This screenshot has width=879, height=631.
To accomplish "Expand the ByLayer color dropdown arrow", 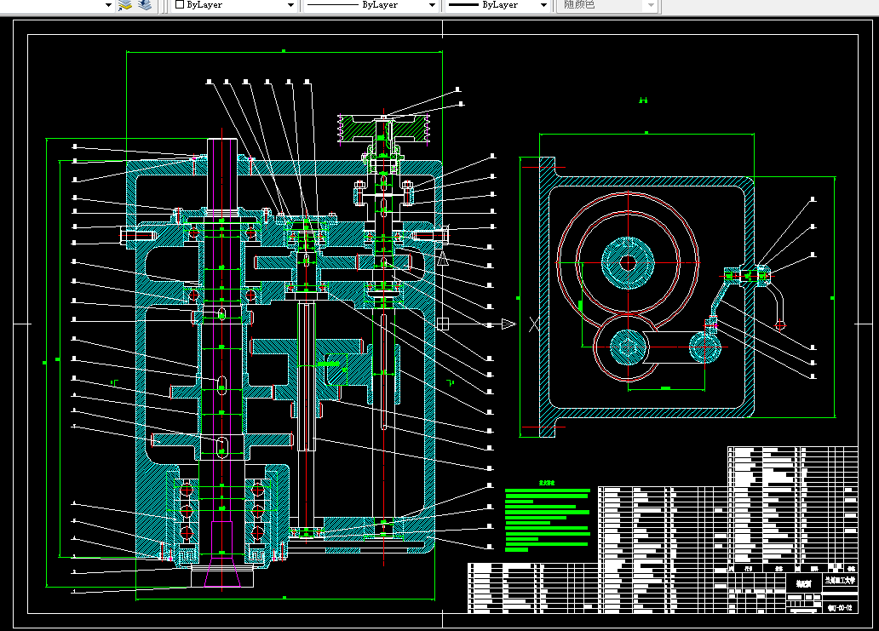I will click(x=290, y=5).
